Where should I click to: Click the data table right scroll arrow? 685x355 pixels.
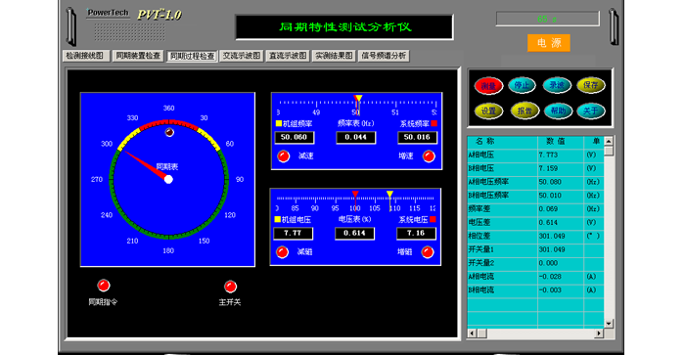599,333
